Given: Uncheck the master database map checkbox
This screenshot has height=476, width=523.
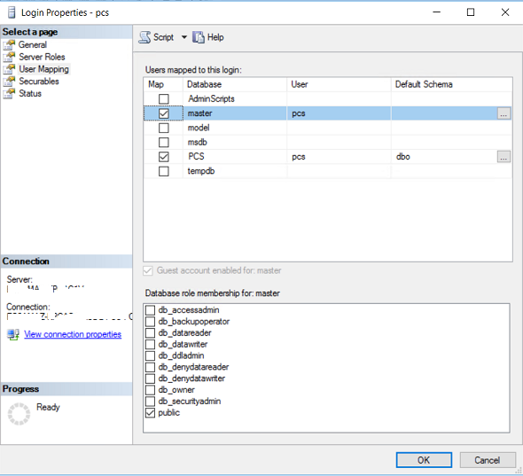Looking at the screenshot, I should (163, 113).
